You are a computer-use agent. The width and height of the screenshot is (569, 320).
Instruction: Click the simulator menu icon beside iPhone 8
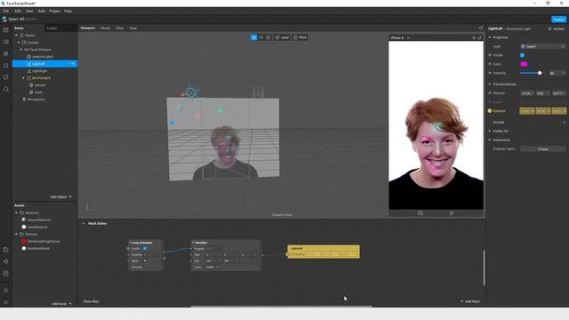[x=474, y=37]
